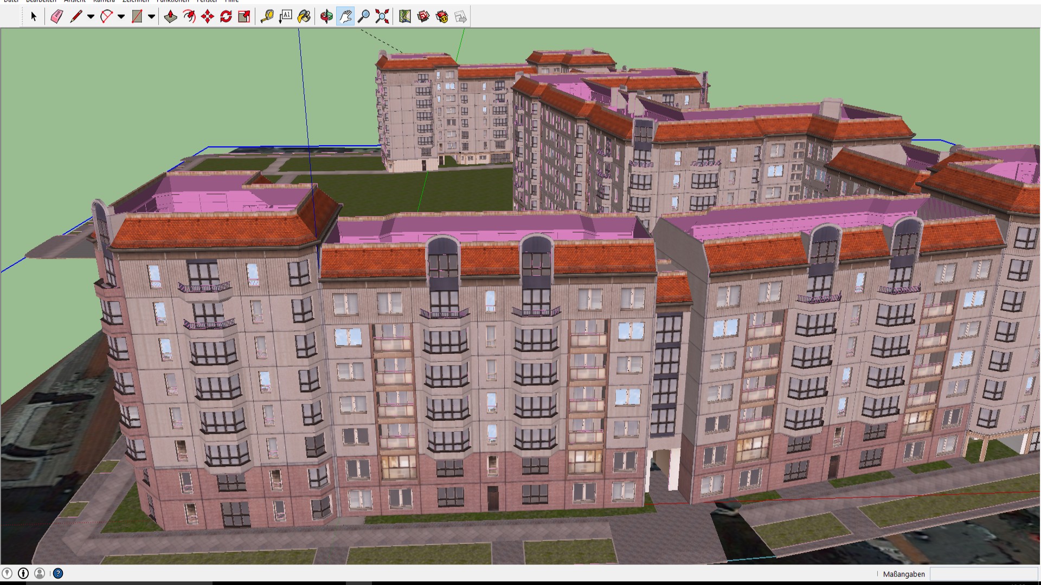Screen dimensions: 1041x585
Task: Activate the Orbit camera tool
Action: [x=326, y=17]
